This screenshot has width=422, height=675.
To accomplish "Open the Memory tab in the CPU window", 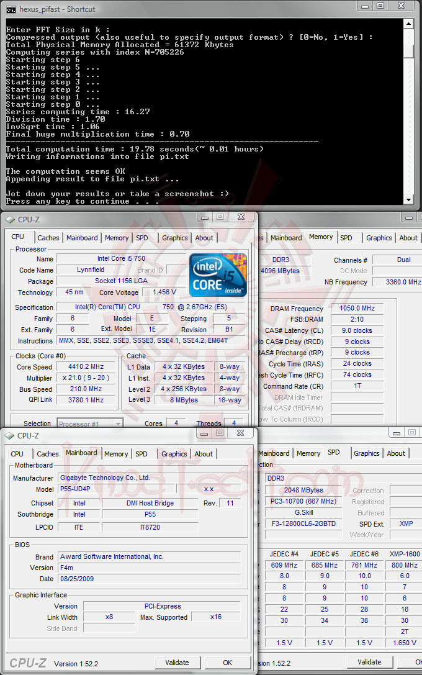I will (x=117, y=238).
